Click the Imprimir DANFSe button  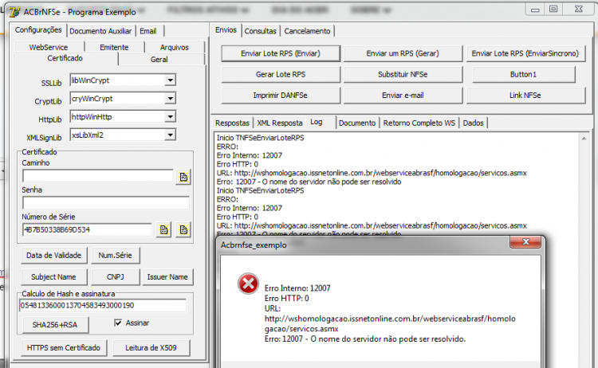281,96
